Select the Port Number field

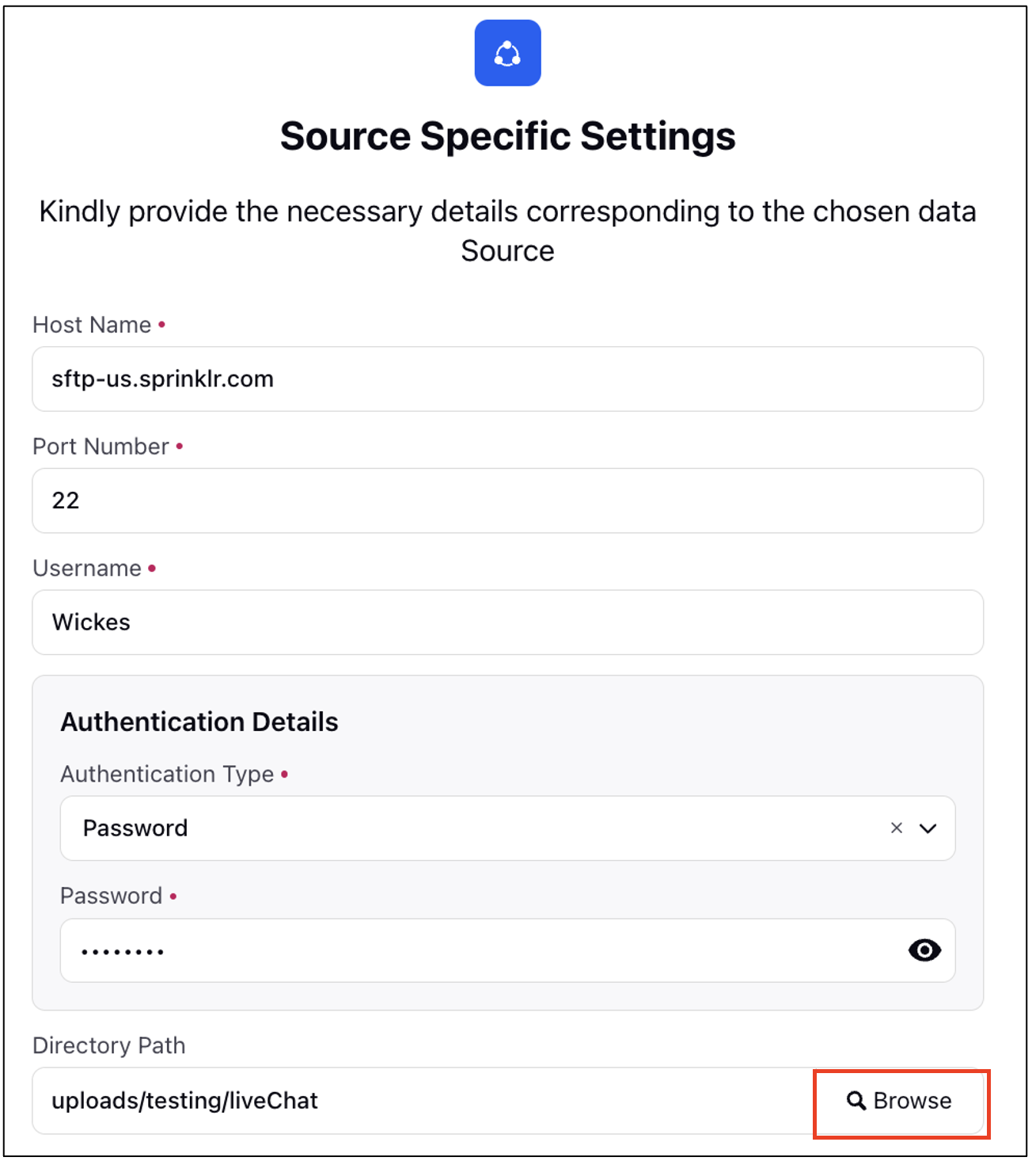tap(507, 501)
